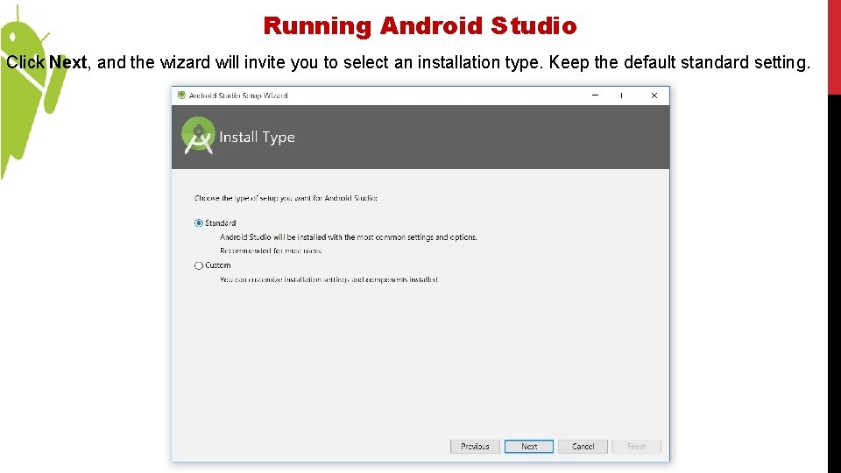Cancel the setup wizard
The height and width of the screenshot is (473, 841).
click(x=583, y=446)
